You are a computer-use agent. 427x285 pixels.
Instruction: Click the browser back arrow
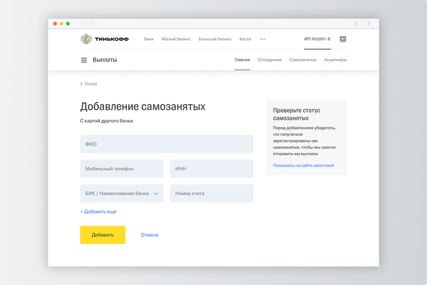pos(84,24)
